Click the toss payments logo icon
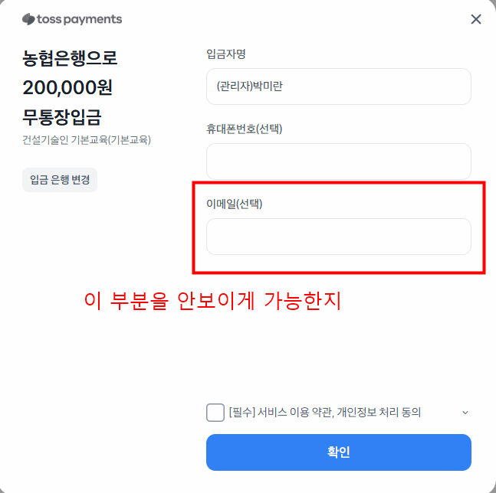This screenshot has width=496, height=493. pyautogui.click(x=28, y=19)
